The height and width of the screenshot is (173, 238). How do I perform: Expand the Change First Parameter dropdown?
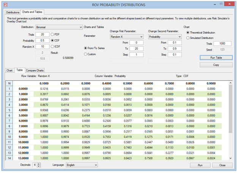coord(126,37)
